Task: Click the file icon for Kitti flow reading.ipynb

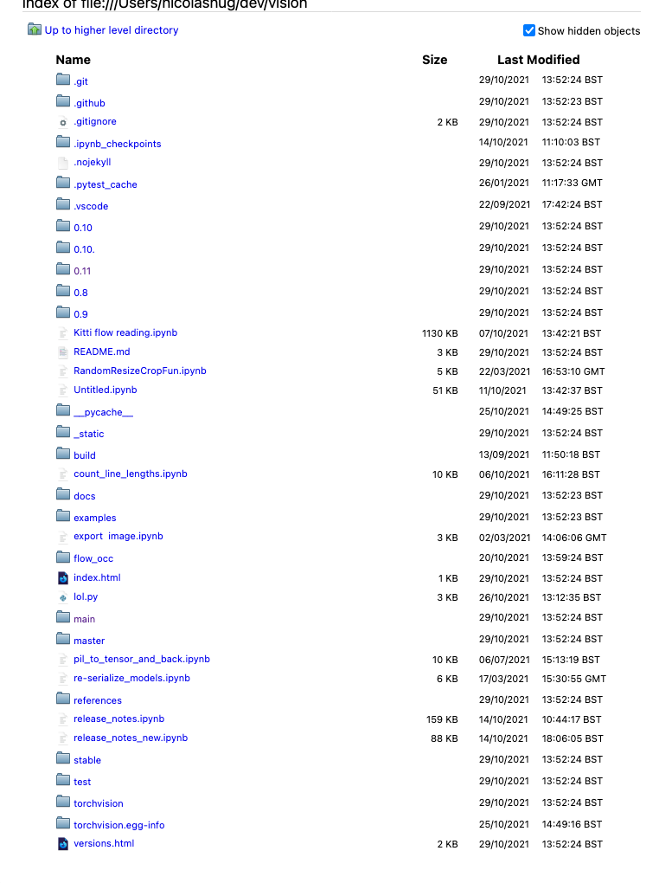Action: 63,332
